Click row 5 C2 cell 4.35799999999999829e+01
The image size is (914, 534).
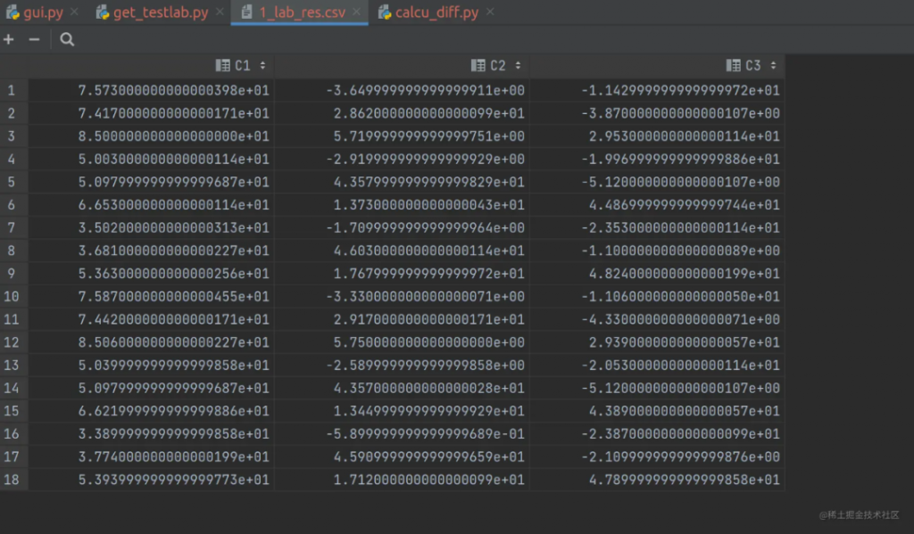tap(402, 182)
